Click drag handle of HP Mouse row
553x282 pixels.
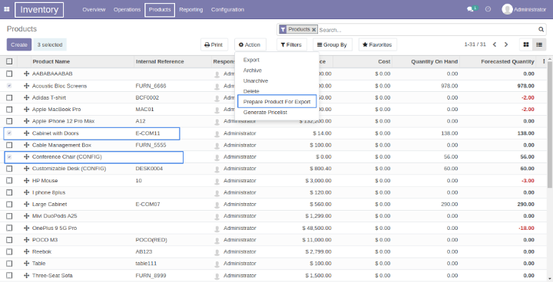pyautogui.click(x=26, y=181)
